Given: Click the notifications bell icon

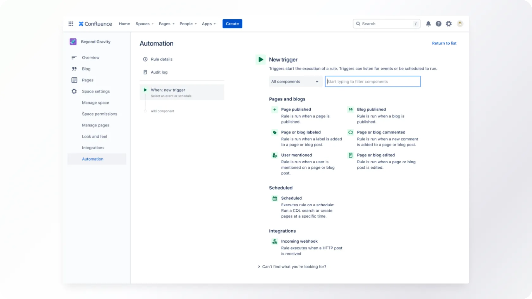Looking at the screenshot, I should point(428,24).
